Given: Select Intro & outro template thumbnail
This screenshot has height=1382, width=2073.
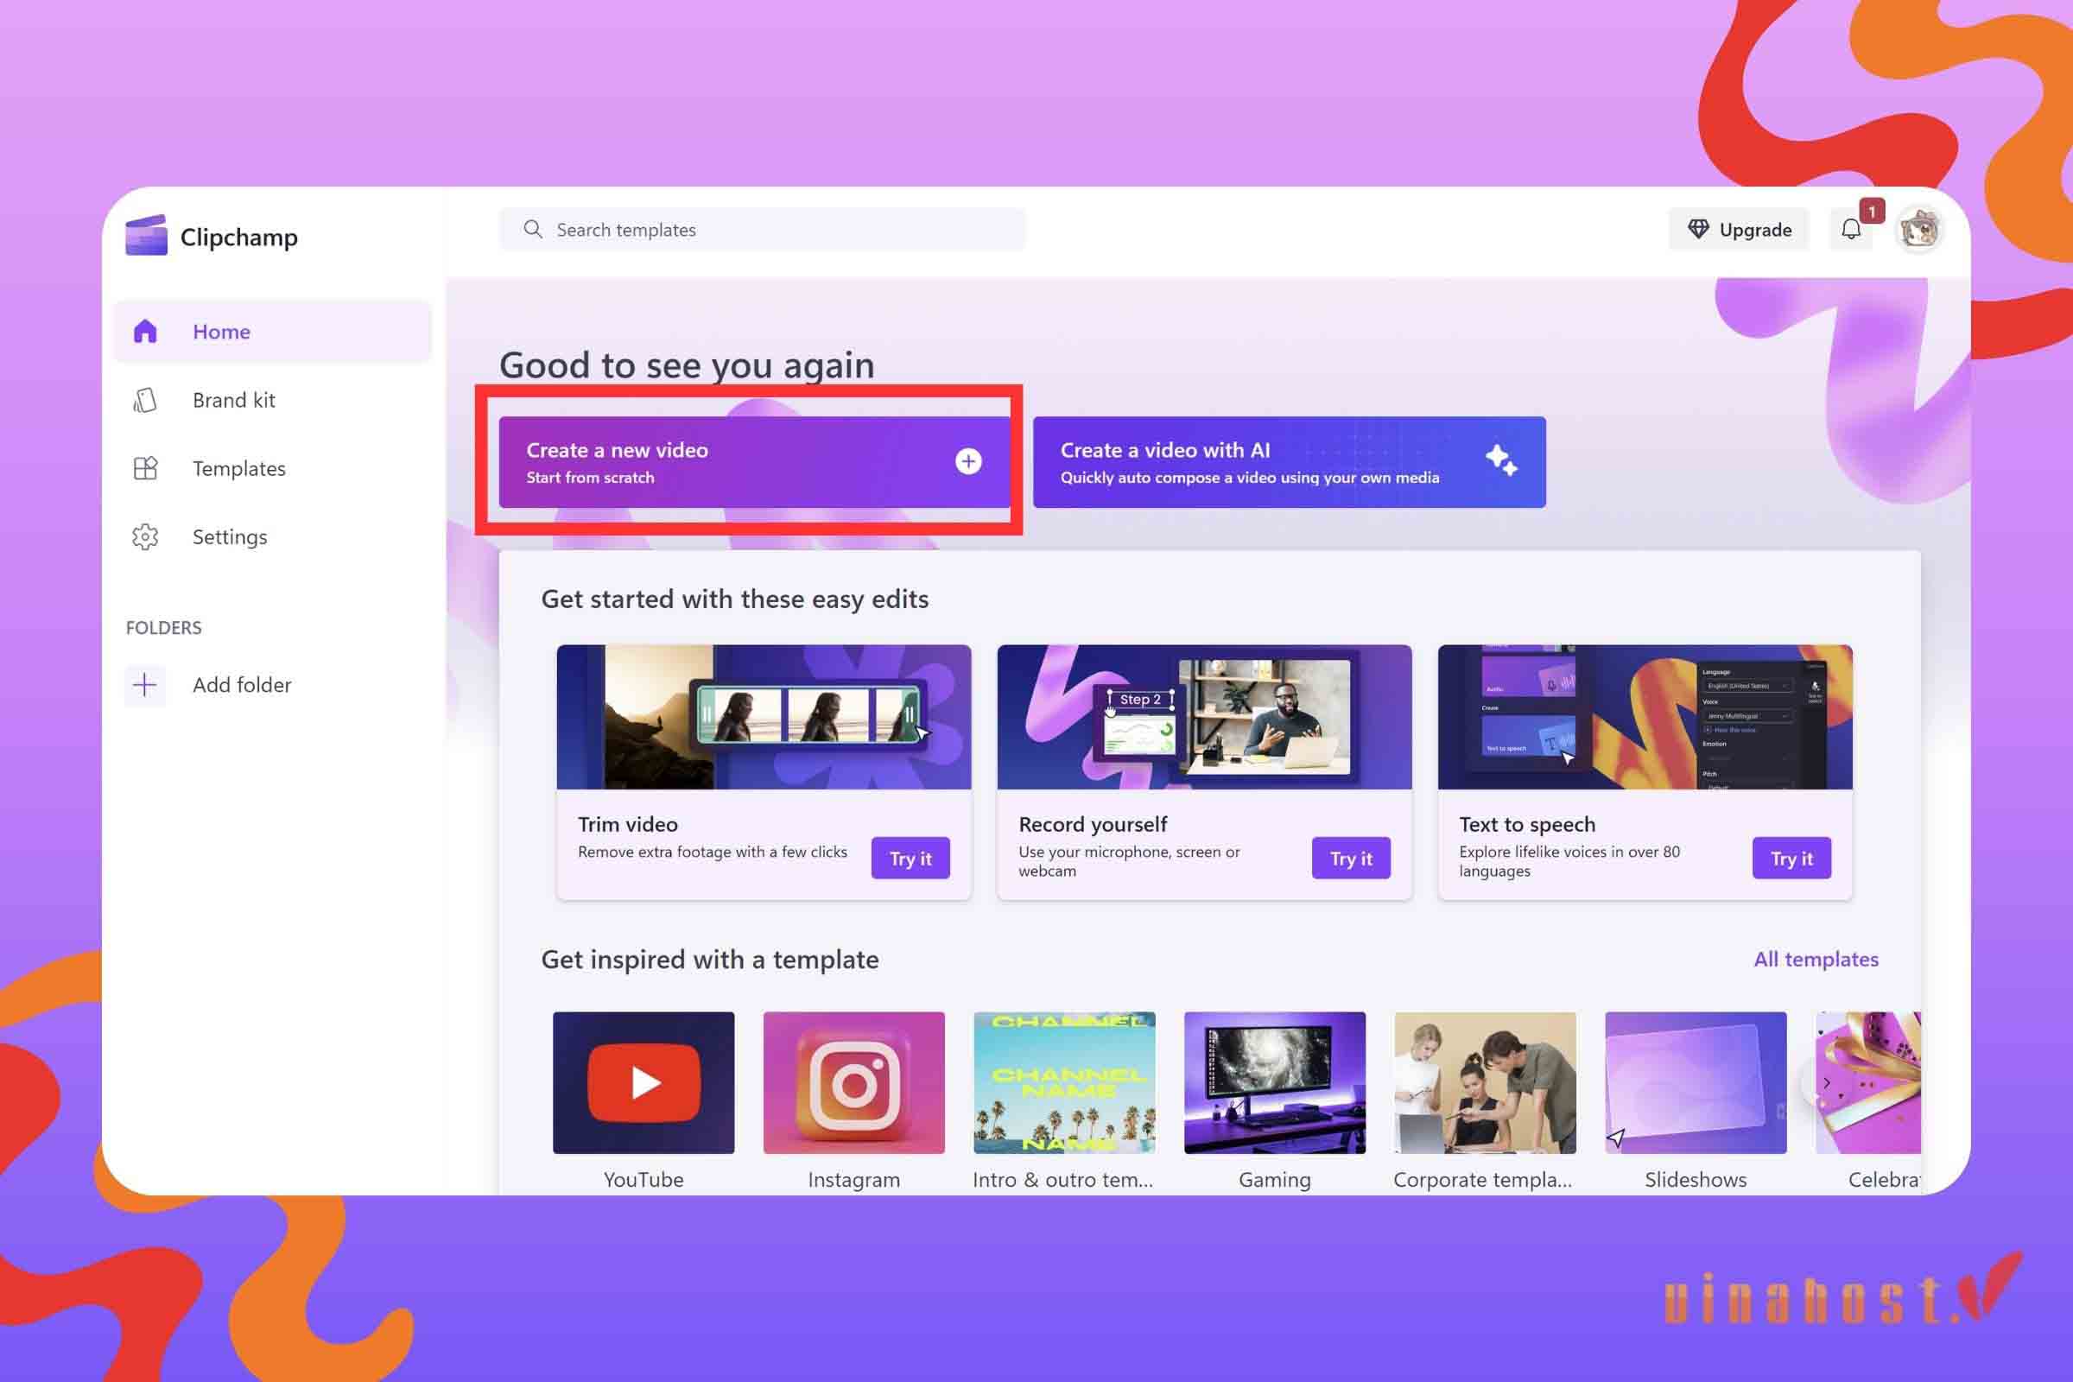Looking at the screenshot, I should (1065, 1082).
